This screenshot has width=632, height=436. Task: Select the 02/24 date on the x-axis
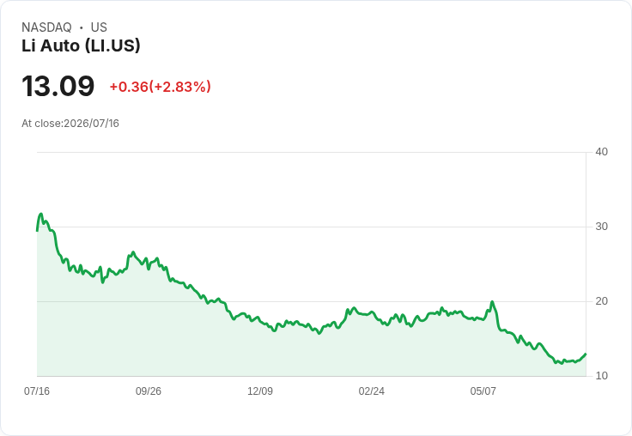(x=371, y=391)
